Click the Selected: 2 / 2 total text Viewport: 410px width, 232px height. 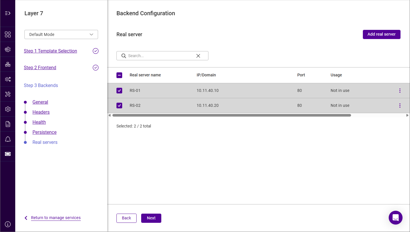[134, 126]
